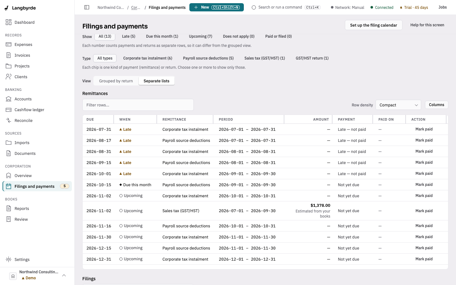Image resolution: width=456 pixels, height=285 pixels.
Task: Click Set up the filing calendar
Action: (373, 25)
